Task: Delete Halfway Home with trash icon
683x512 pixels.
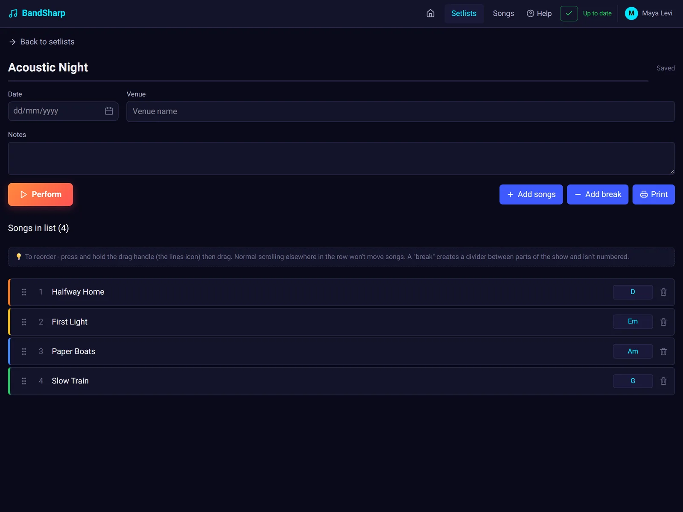Action: pos(663,292)
